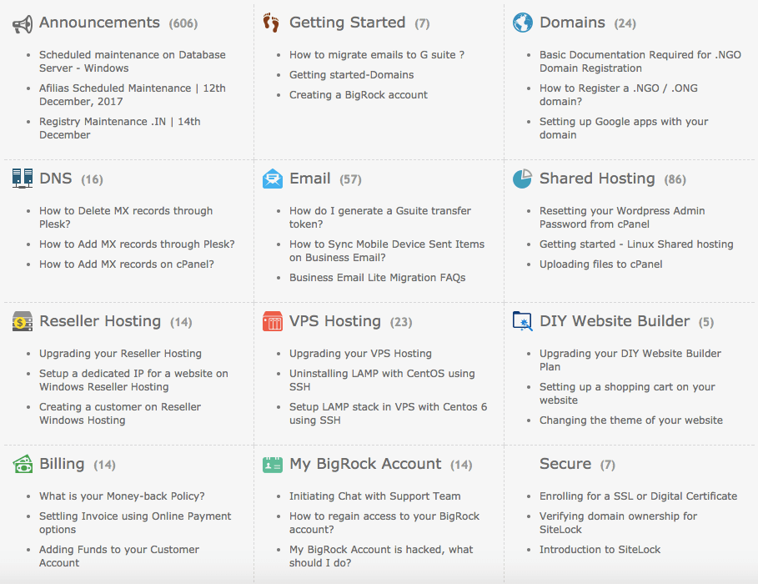Image resolution: width=758 pixels, height=584 pixels.
Task: Click the green Billing money icon
Action: 23,464
